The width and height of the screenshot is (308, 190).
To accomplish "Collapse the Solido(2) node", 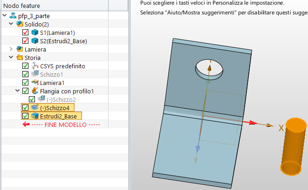I will point(11,24).
